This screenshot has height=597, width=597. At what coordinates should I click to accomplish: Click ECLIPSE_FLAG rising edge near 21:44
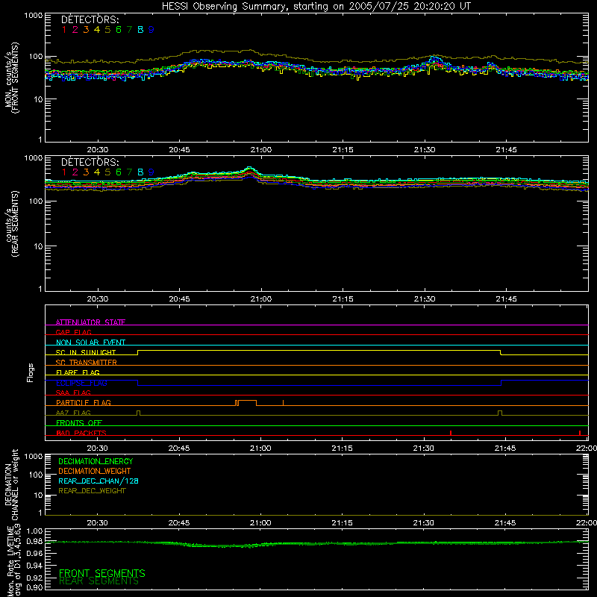coord(501,383)
